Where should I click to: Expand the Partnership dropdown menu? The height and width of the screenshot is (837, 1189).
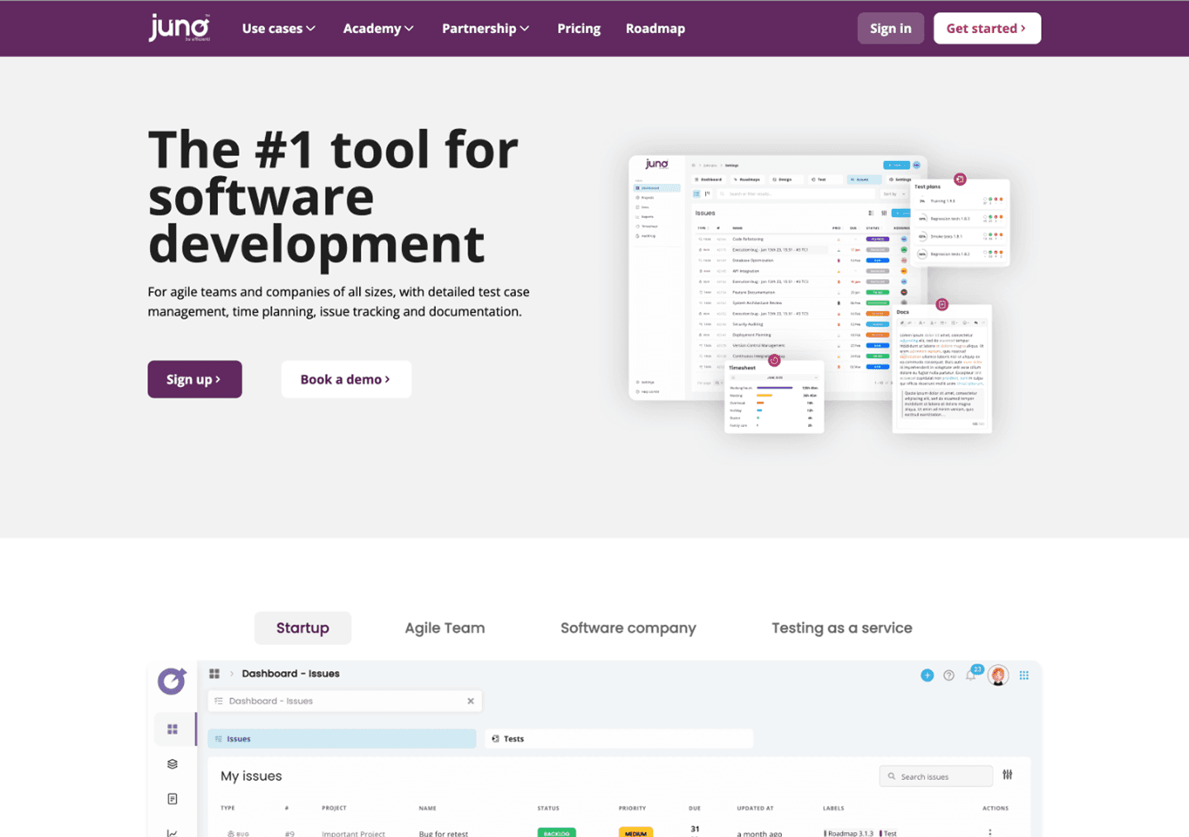[485, 28]
